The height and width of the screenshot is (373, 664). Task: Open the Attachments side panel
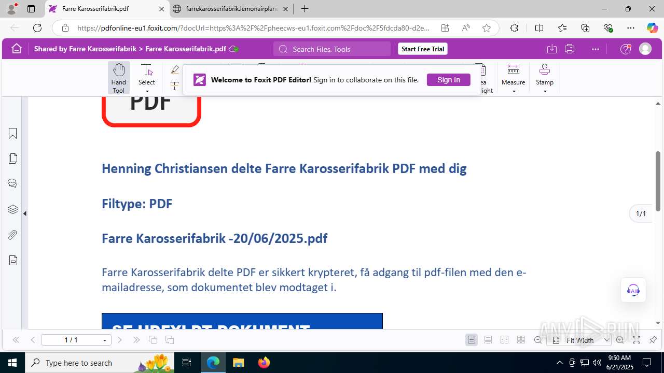(13, 235)
